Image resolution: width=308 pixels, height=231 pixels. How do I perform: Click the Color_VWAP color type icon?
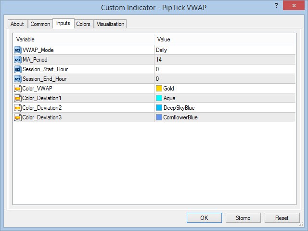pyautogui.click(x=18, y=89)
